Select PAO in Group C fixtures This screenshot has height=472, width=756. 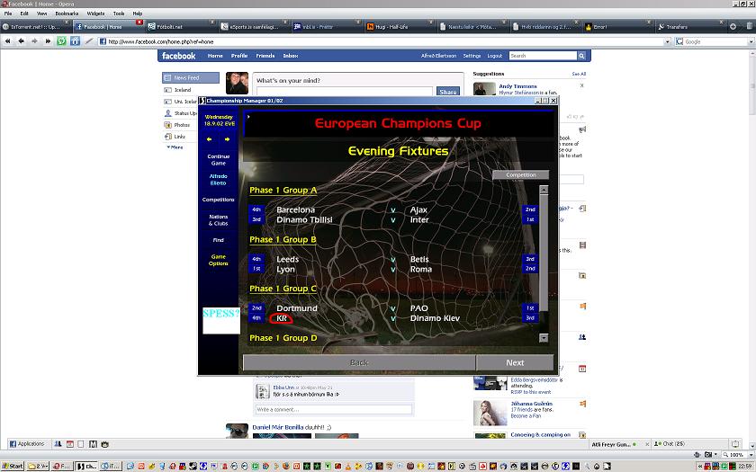click(419, 308)
